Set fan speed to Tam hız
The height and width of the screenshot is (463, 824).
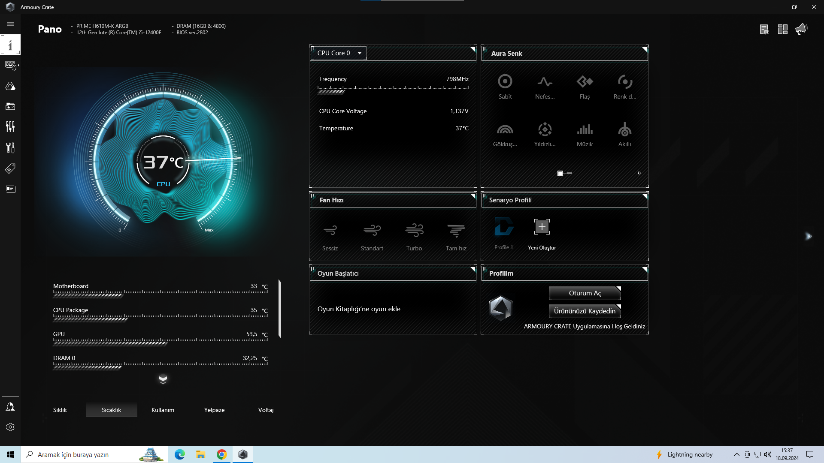[x=456, y=237]
